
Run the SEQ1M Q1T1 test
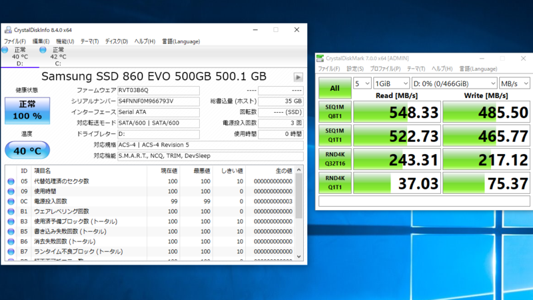point(335,135)
